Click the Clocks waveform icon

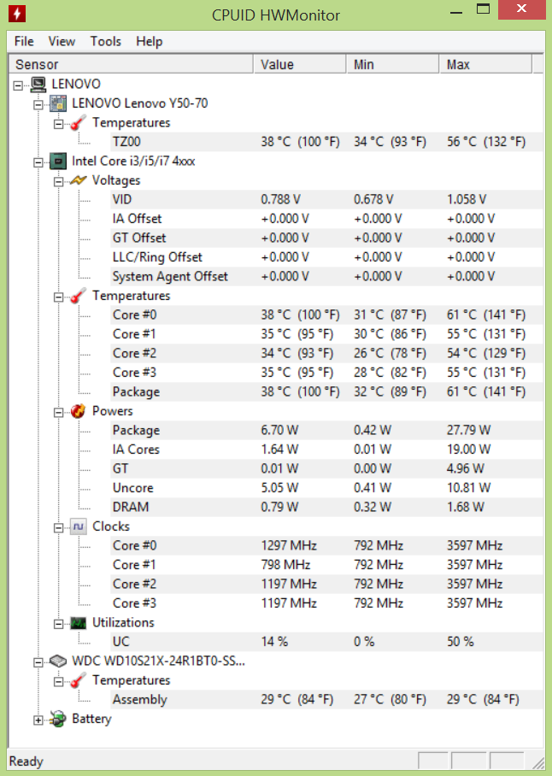click(79, 526)
